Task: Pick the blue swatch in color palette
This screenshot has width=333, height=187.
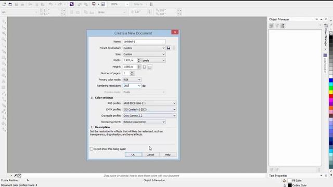Action: (331, 81)
